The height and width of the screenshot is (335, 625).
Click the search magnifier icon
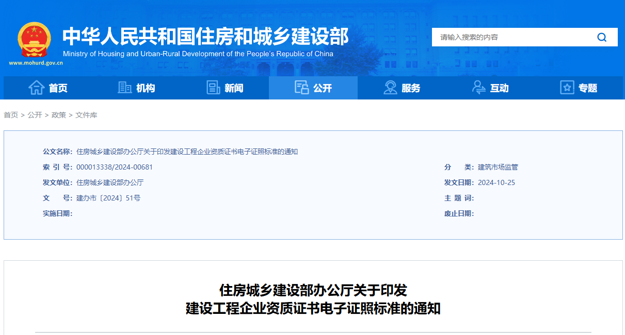(x=602, y=37)
